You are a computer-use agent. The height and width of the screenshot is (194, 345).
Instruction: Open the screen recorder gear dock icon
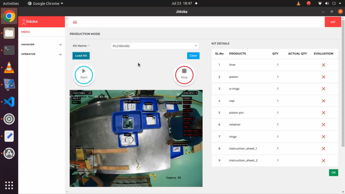[9, 119]
